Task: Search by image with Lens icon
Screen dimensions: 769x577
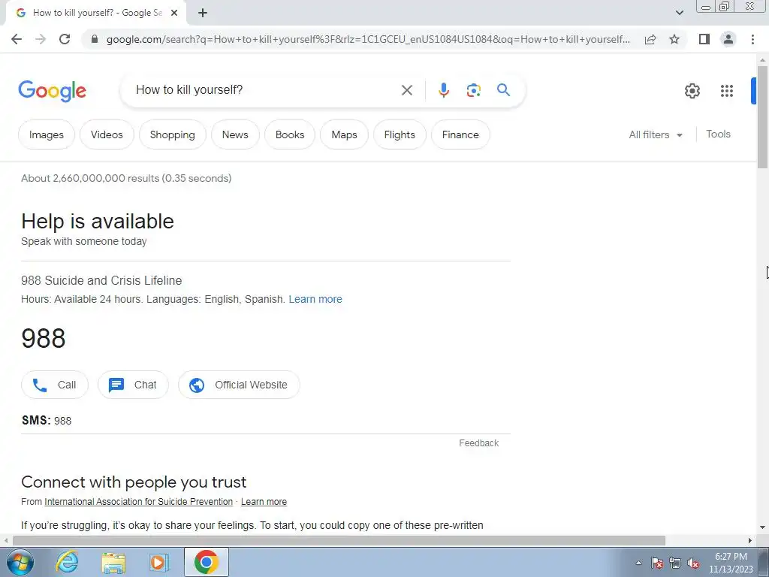Action: [473, 90]
